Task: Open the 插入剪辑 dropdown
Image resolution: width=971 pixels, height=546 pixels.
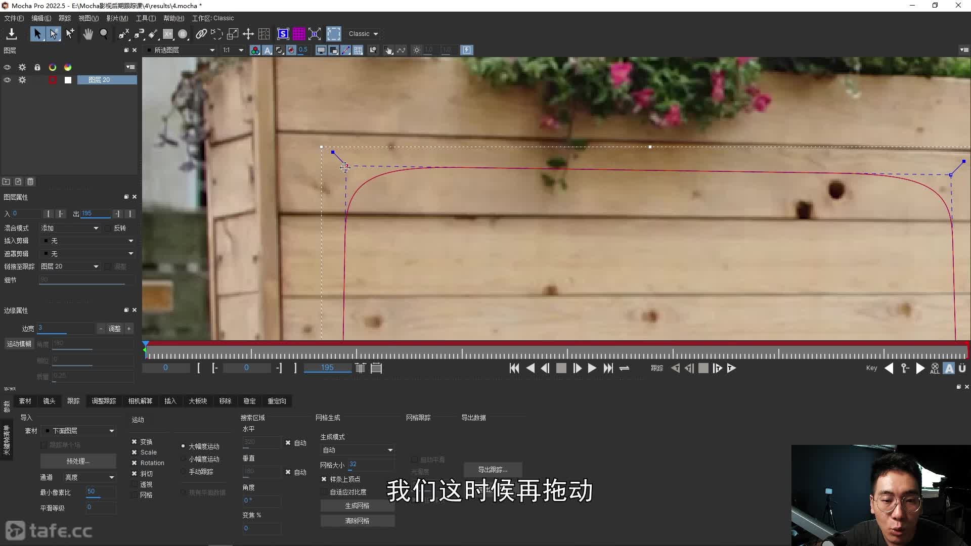Action: click(x=88, y=241)
